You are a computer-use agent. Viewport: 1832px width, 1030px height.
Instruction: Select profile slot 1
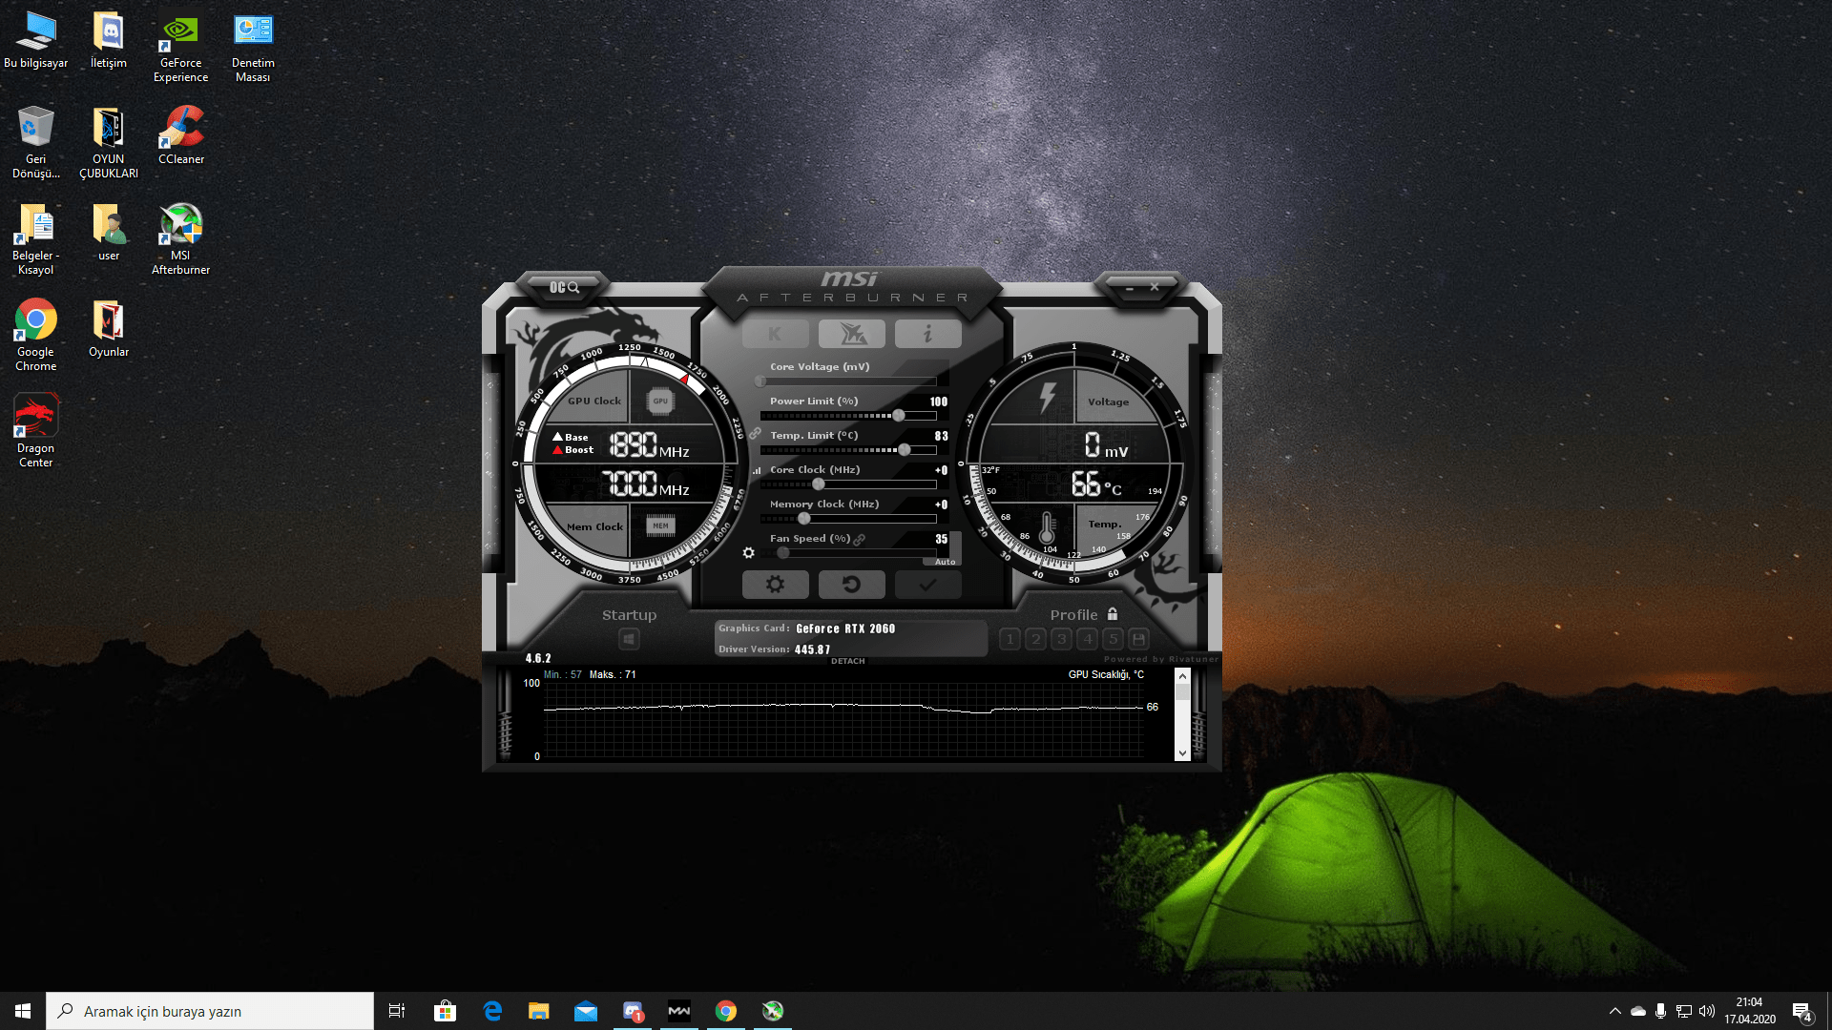tap(1010, 639)
